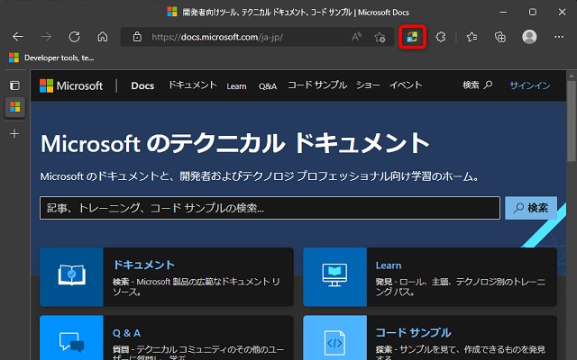Open the browser home page

click(x=103, y=37)
